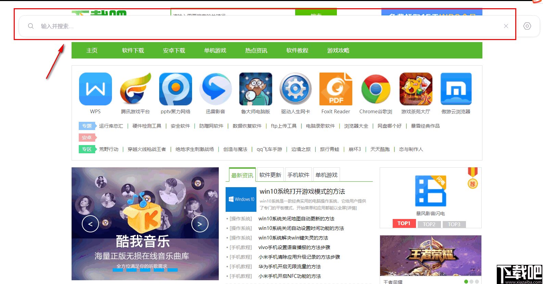543x284 pixels.
Task: Select the TOP1 ranking tab
Action: [x=404, y=223]
